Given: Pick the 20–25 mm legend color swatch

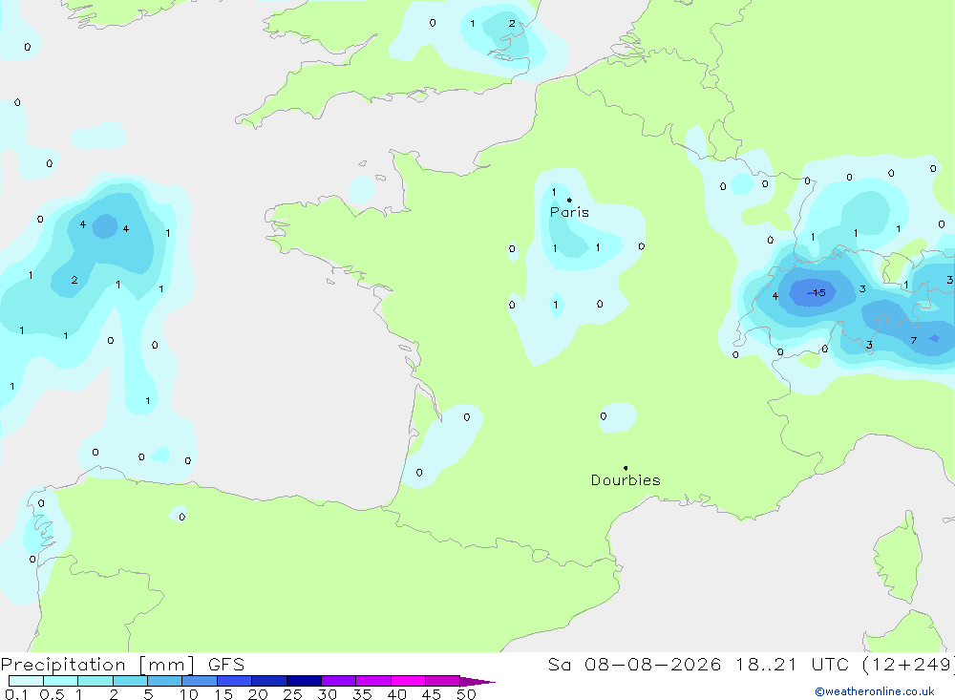Looking at the screenshot, I should [268, 681].
